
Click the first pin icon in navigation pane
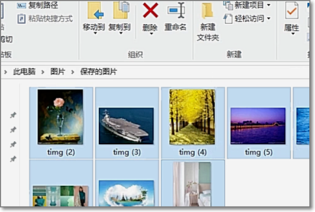tap(13, 115)
